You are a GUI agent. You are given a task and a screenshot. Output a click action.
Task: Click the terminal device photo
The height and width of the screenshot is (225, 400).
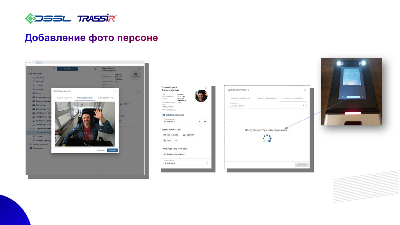351,92
